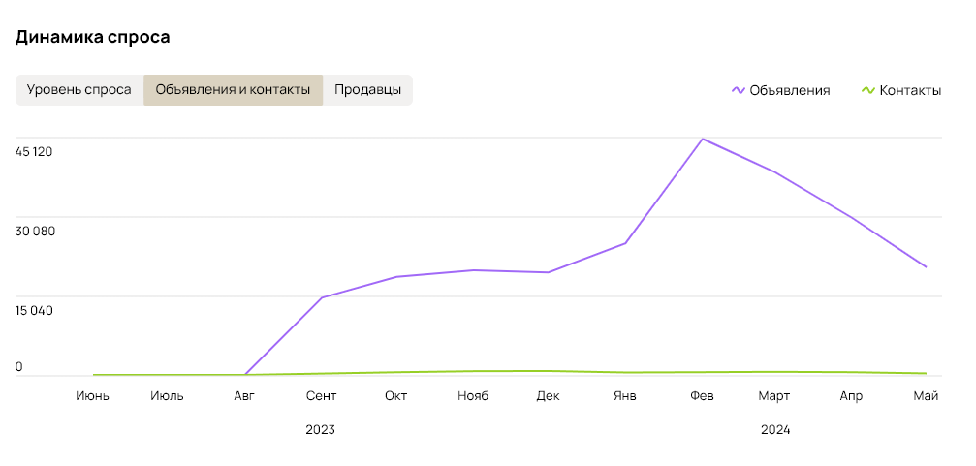Click the 2024 year label
This screenshot has width=976, height=466.
(x=775, y=429)
